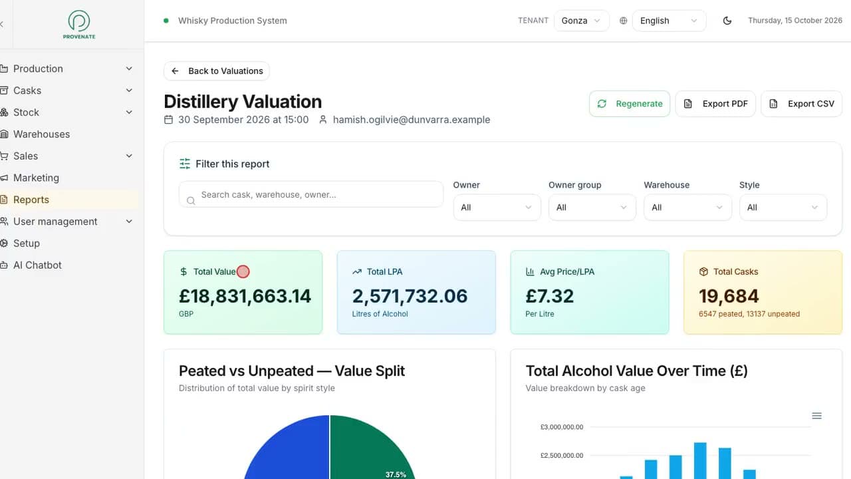The width and height of the screenshot is (851, 479).
Task: Click the Whisky Production System title
Action: (x=233, y=21)
